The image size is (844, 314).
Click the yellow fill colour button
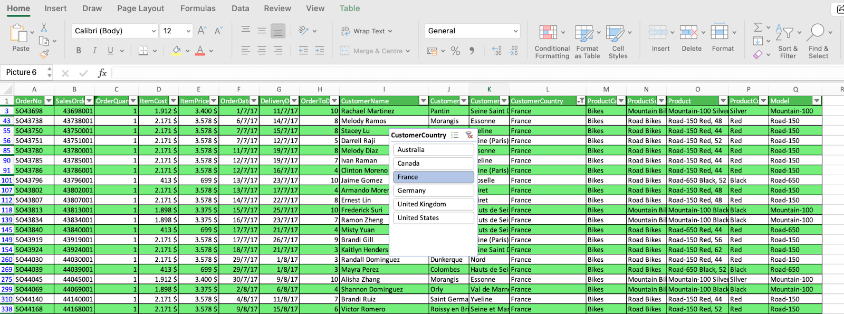tap(177, 51)
